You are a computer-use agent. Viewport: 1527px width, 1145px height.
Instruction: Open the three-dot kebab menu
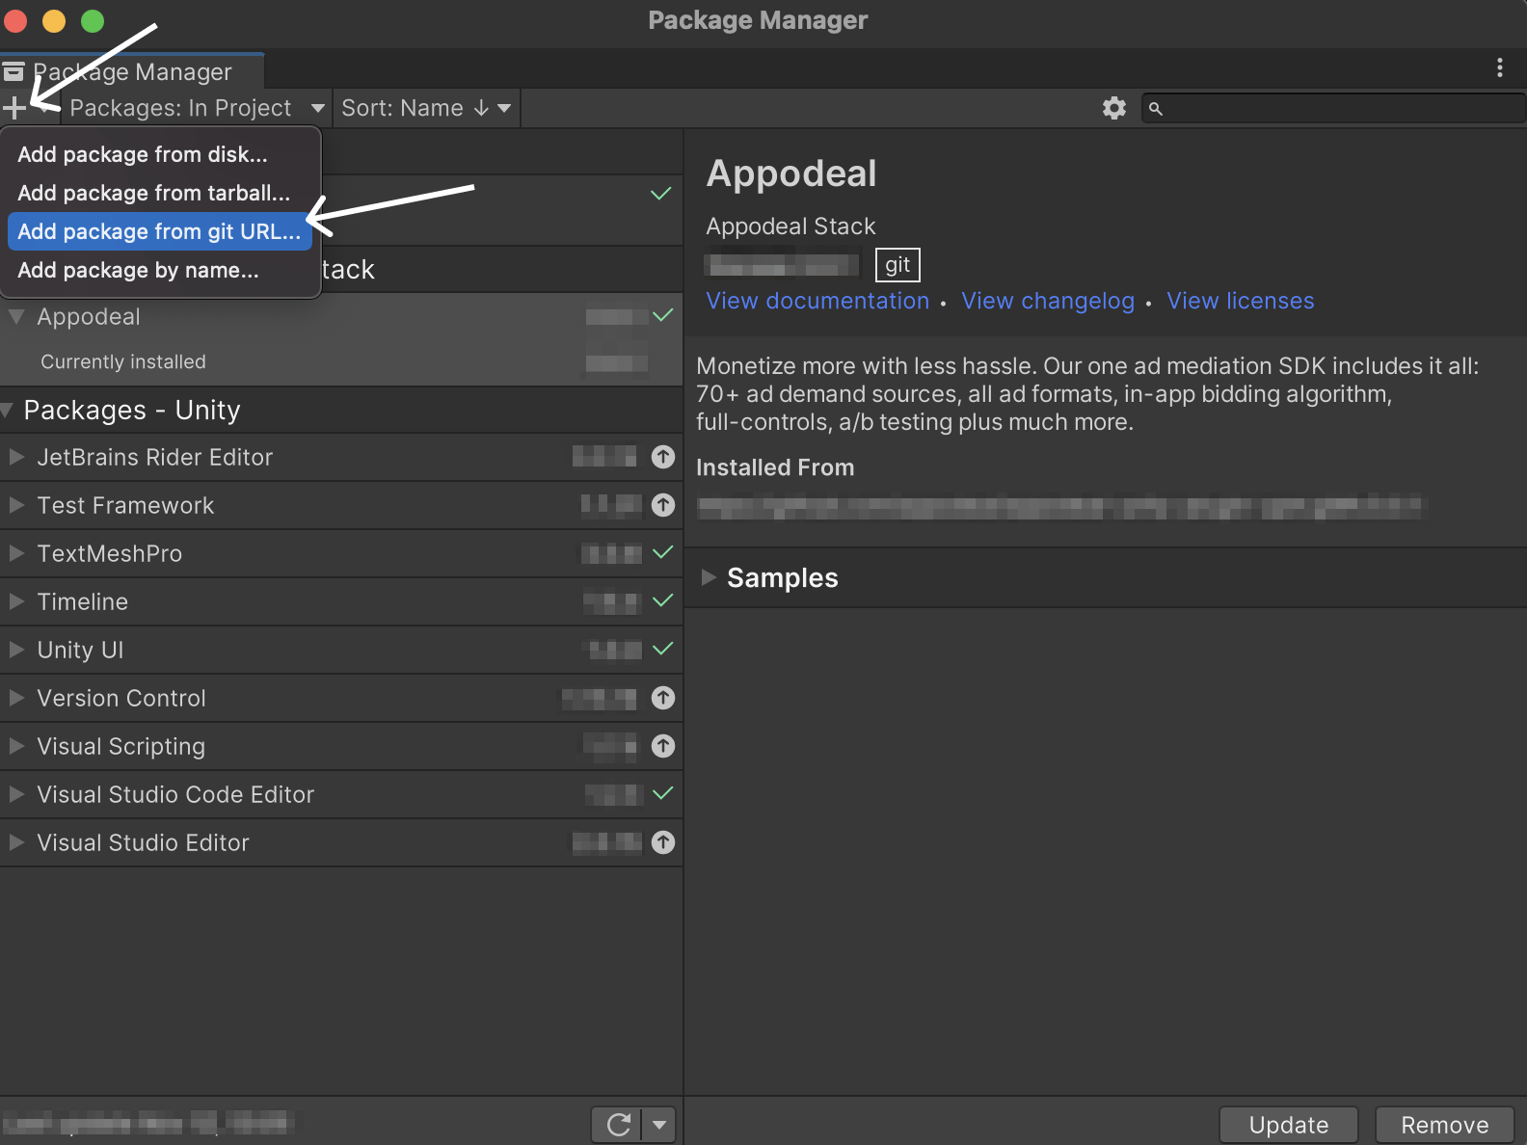1499,67
